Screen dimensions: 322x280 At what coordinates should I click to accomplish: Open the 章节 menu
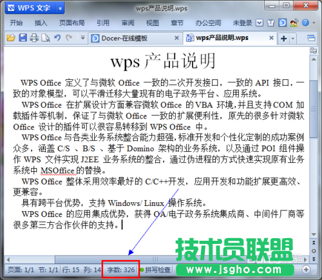coord(177,23)
